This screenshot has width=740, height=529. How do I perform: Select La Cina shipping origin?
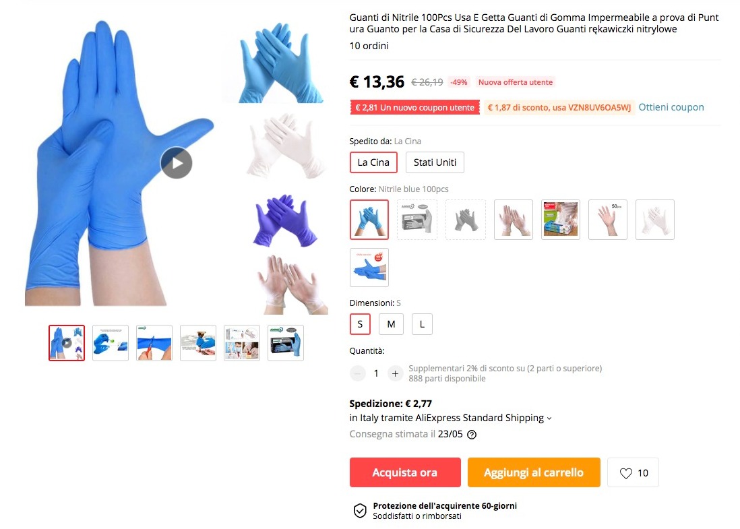click(x=373, y=162)
